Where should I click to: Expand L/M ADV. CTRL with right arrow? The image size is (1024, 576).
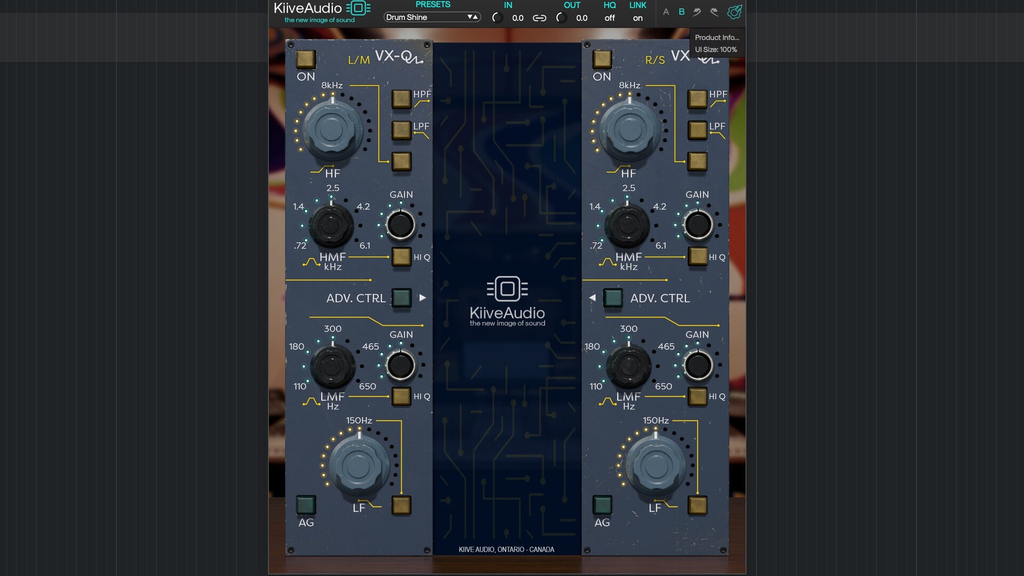[x=422, y=298]
